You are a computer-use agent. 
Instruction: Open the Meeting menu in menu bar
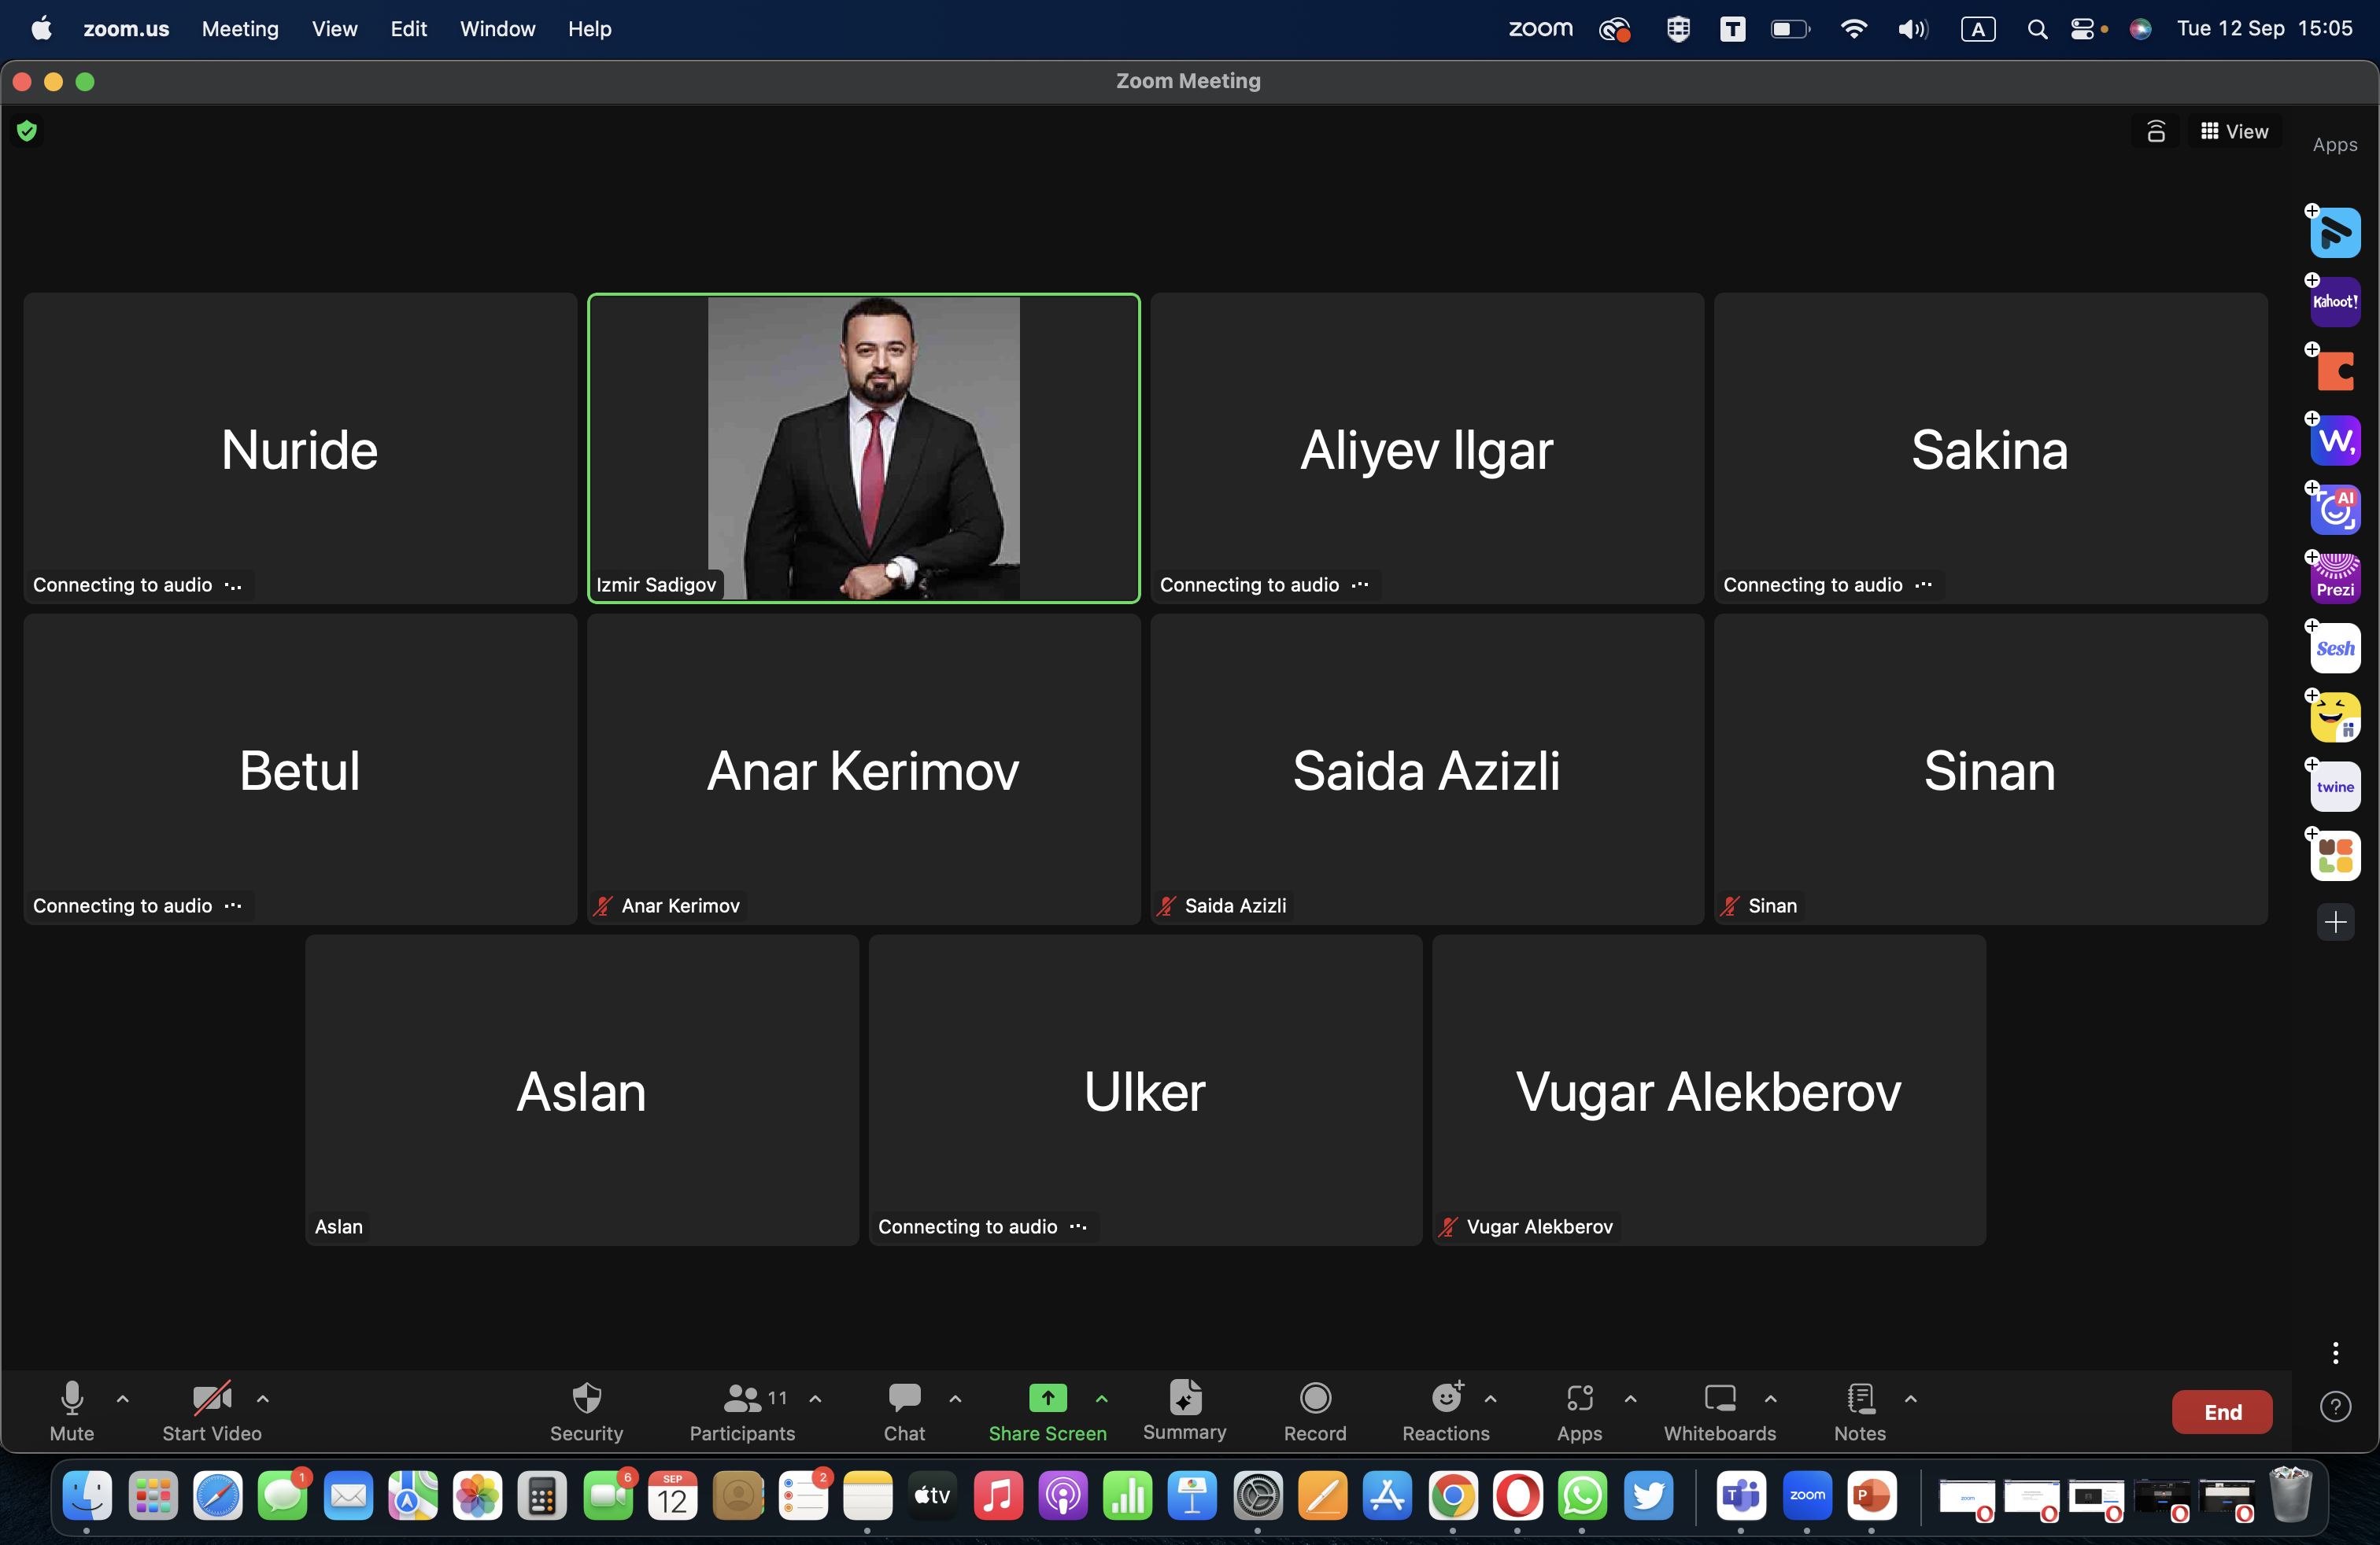tap(240, 29)
